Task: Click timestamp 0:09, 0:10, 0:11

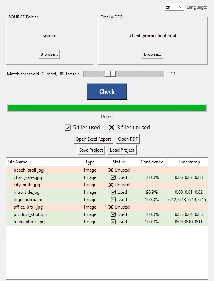Action: pyautogui.click(x=189, y=222)
